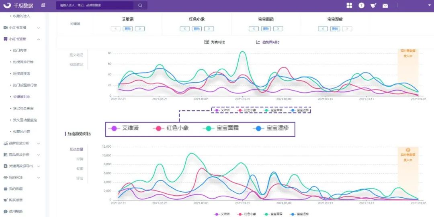
Task: Move 艾维诺 keyword left with its arrow
Action: 116,29
